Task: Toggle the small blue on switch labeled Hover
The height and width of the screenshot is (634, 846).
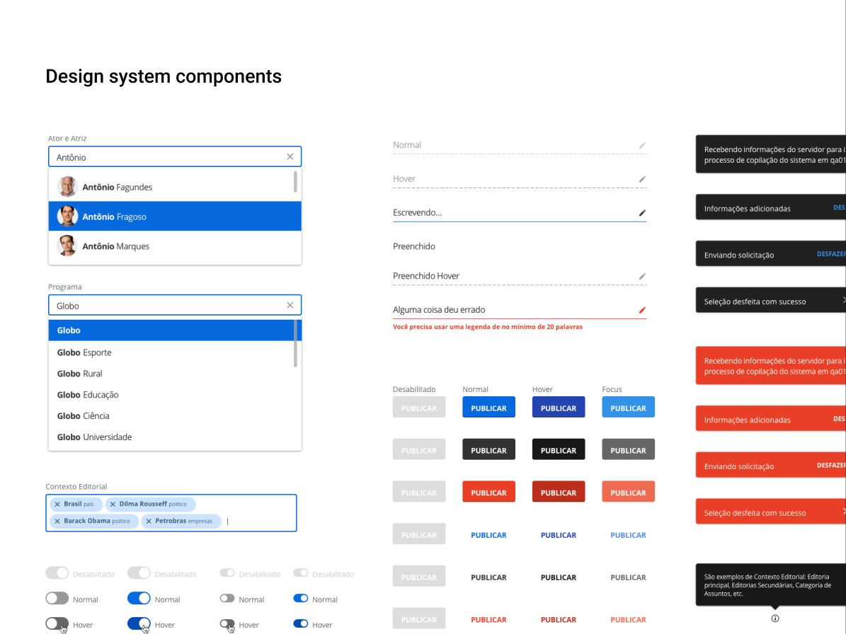Action: 300,624
